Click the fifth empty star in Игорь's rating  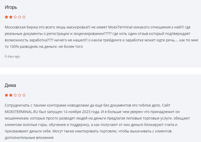[x=24, y=17]
